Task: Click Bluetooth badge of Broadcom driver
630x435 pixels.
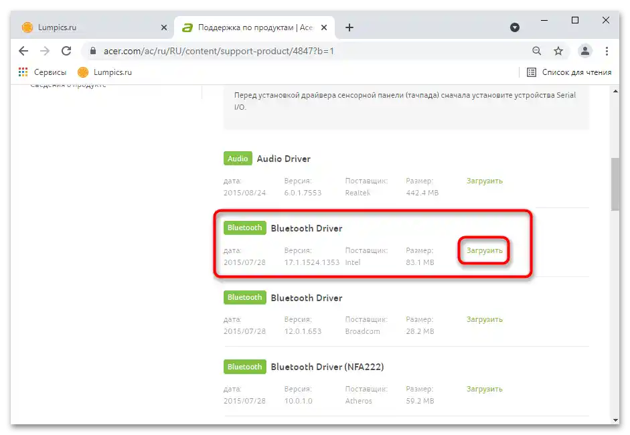Action: 244,297
